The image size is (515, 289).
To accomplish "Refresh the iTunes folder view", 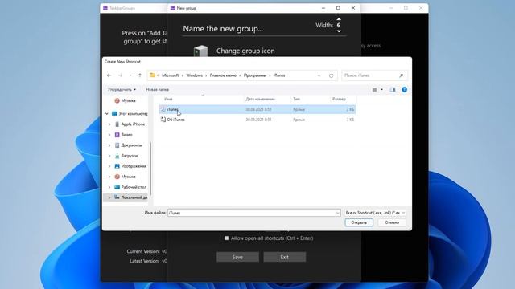I will click(331, 75).
